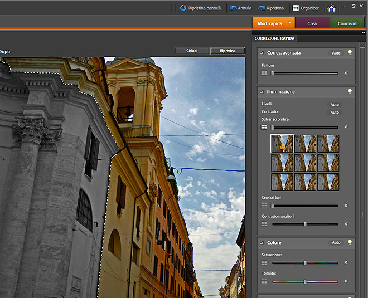Open preview grid icon for Scurisci luci

[264, 206]
